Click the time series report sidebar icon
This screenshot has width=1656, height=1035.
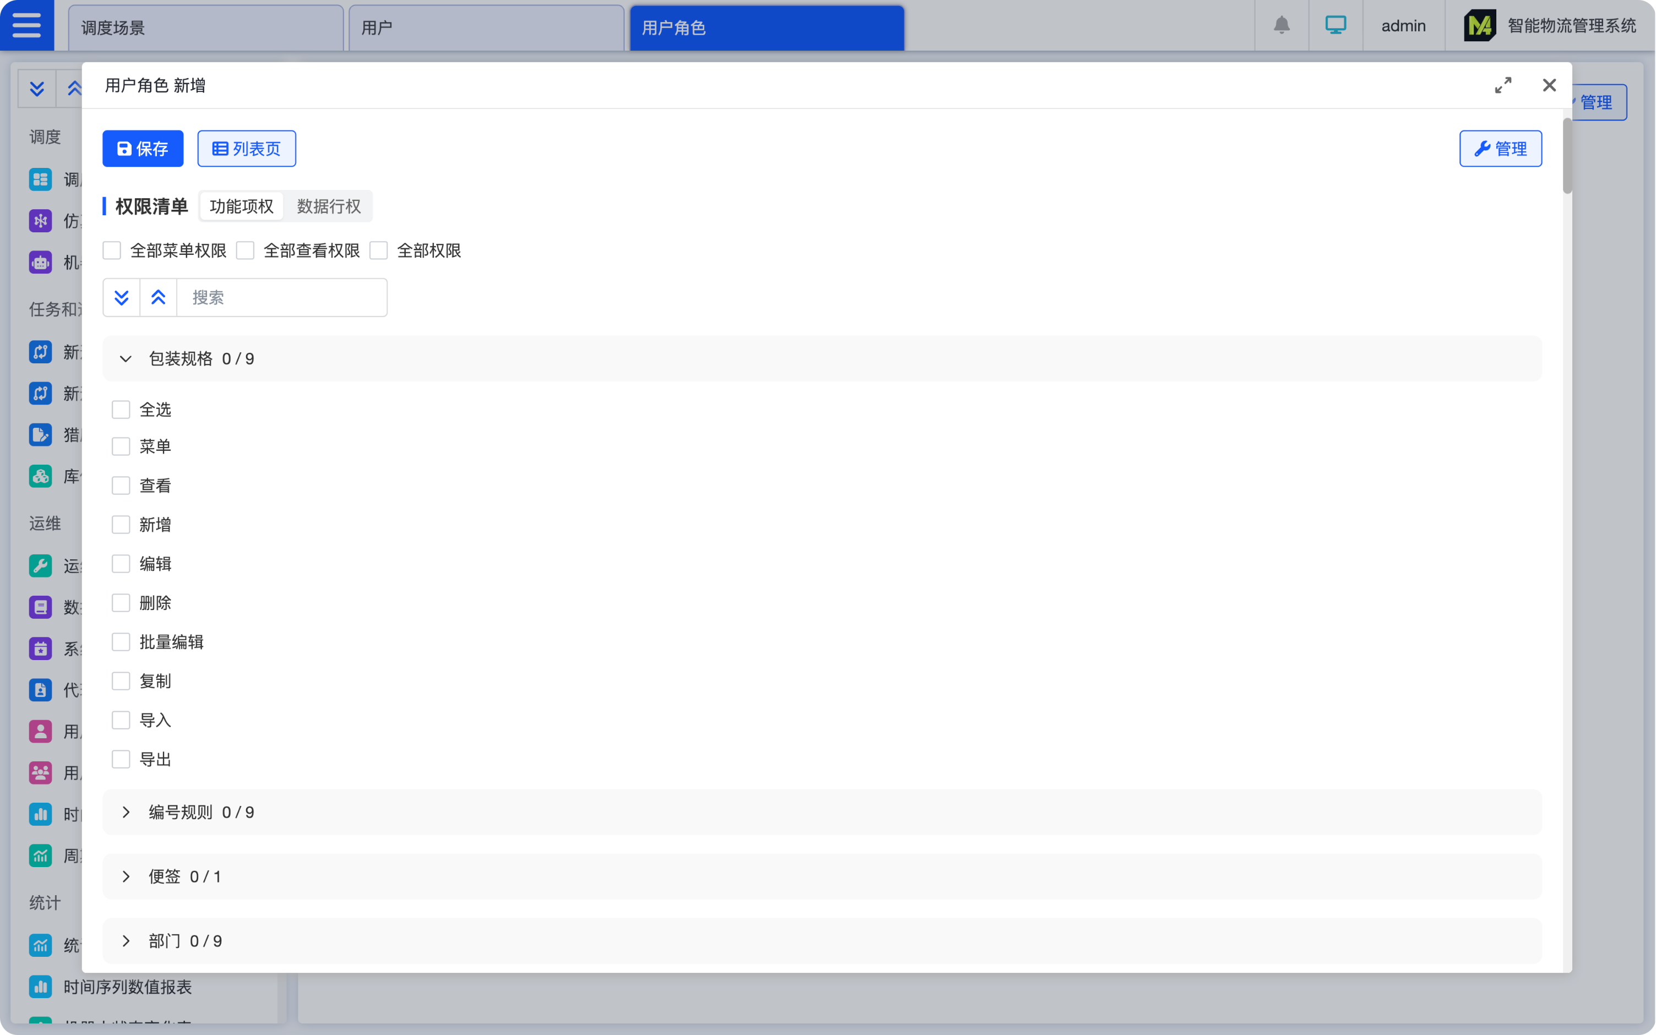40,987
